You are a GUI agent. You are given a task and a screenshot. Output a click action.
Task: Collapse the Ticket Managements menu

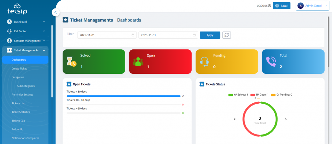point(26,50)
